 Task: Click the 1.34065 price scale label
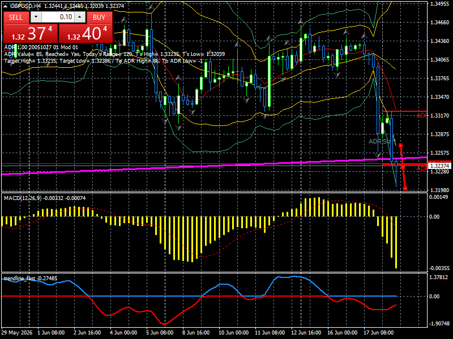point(440,60)
